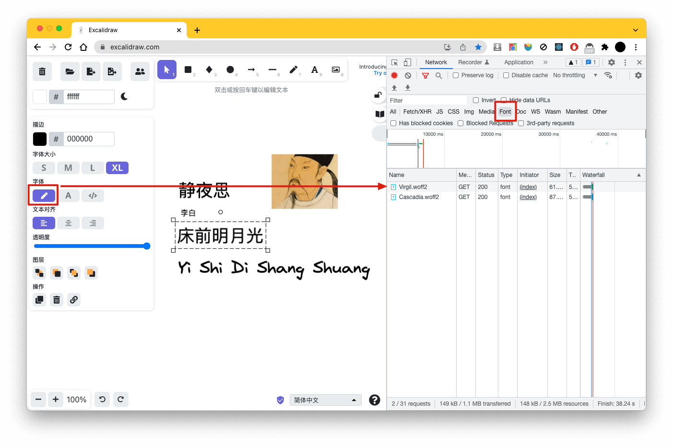Align text to the left
The height and width of the screenshot is (446, 673).
(44, 223)
